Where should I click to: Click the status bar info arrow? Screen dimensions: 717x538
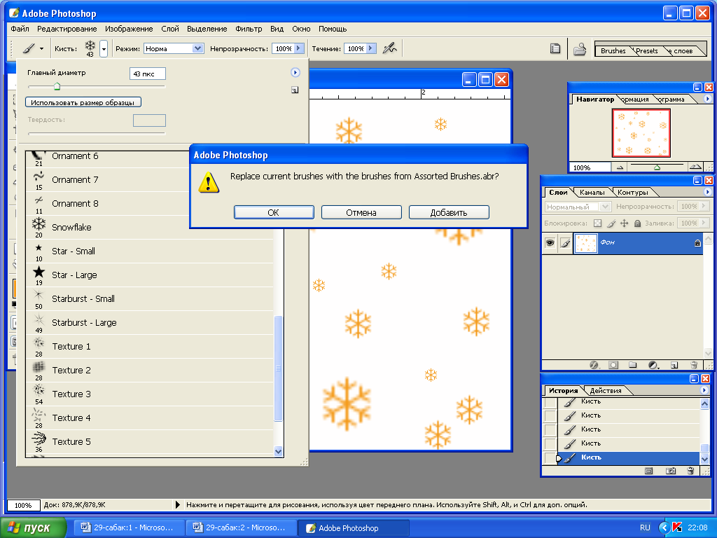pyautogui.click(x=178, y=505)
